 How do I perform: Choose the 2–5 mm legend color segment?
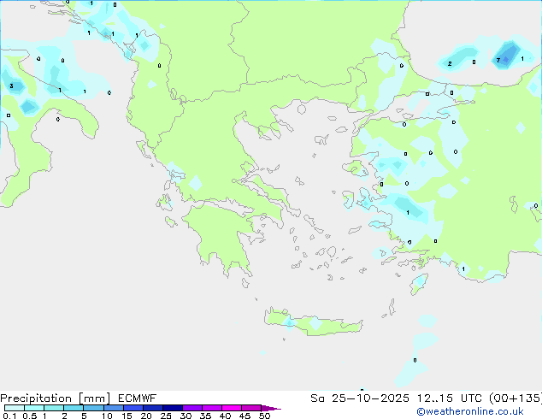click(74, 408)
